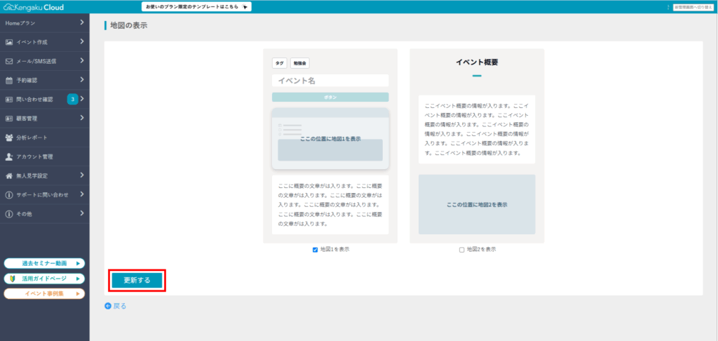This screenshot has width=718, height=341.
Task: Click the back arrow icon beside 戻る
Action: click(108, 306)
